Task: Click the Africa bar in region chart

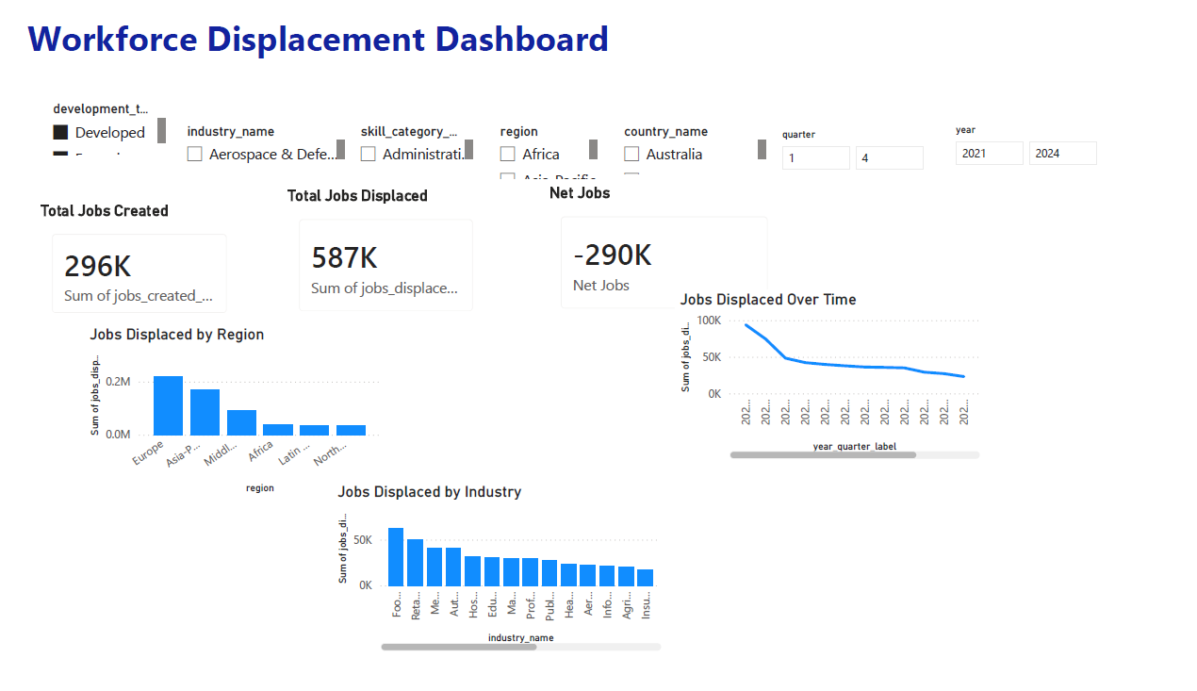Action: click(x=278, y=429)
